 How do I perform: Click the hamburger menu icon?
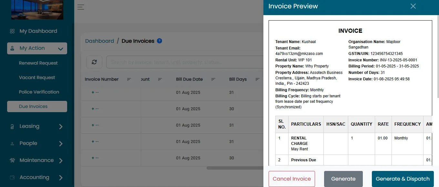(x=81, y=7)
